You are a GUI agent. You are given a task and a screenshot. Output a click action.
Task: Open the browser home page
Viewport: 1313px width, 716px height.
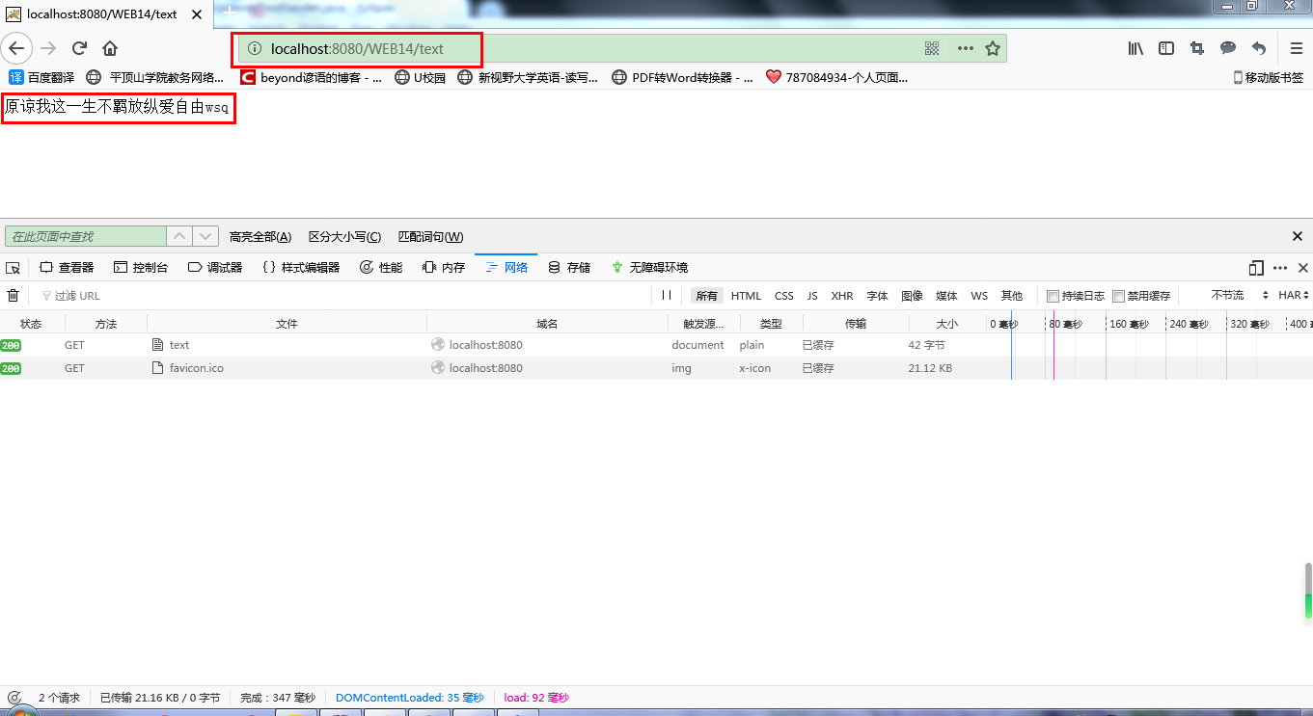click(110, 48)
